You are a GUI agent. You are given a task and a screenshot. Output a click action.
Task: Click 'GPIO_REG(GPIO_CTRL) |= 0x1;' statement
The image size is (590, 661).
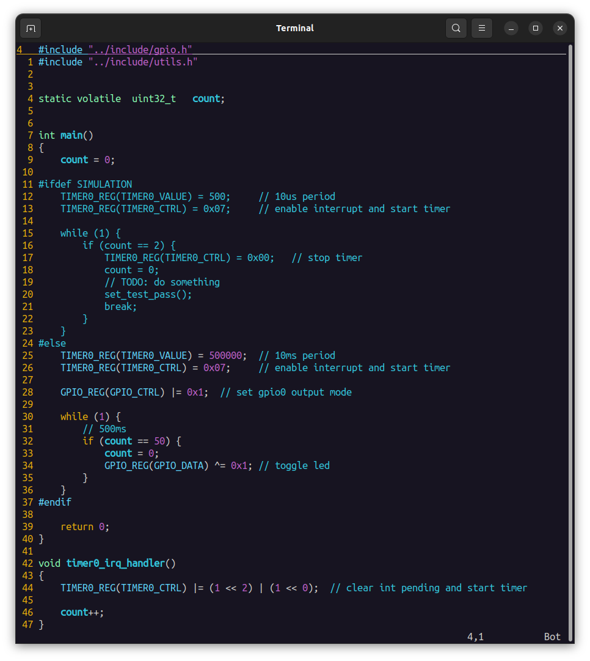click(134, 392)
